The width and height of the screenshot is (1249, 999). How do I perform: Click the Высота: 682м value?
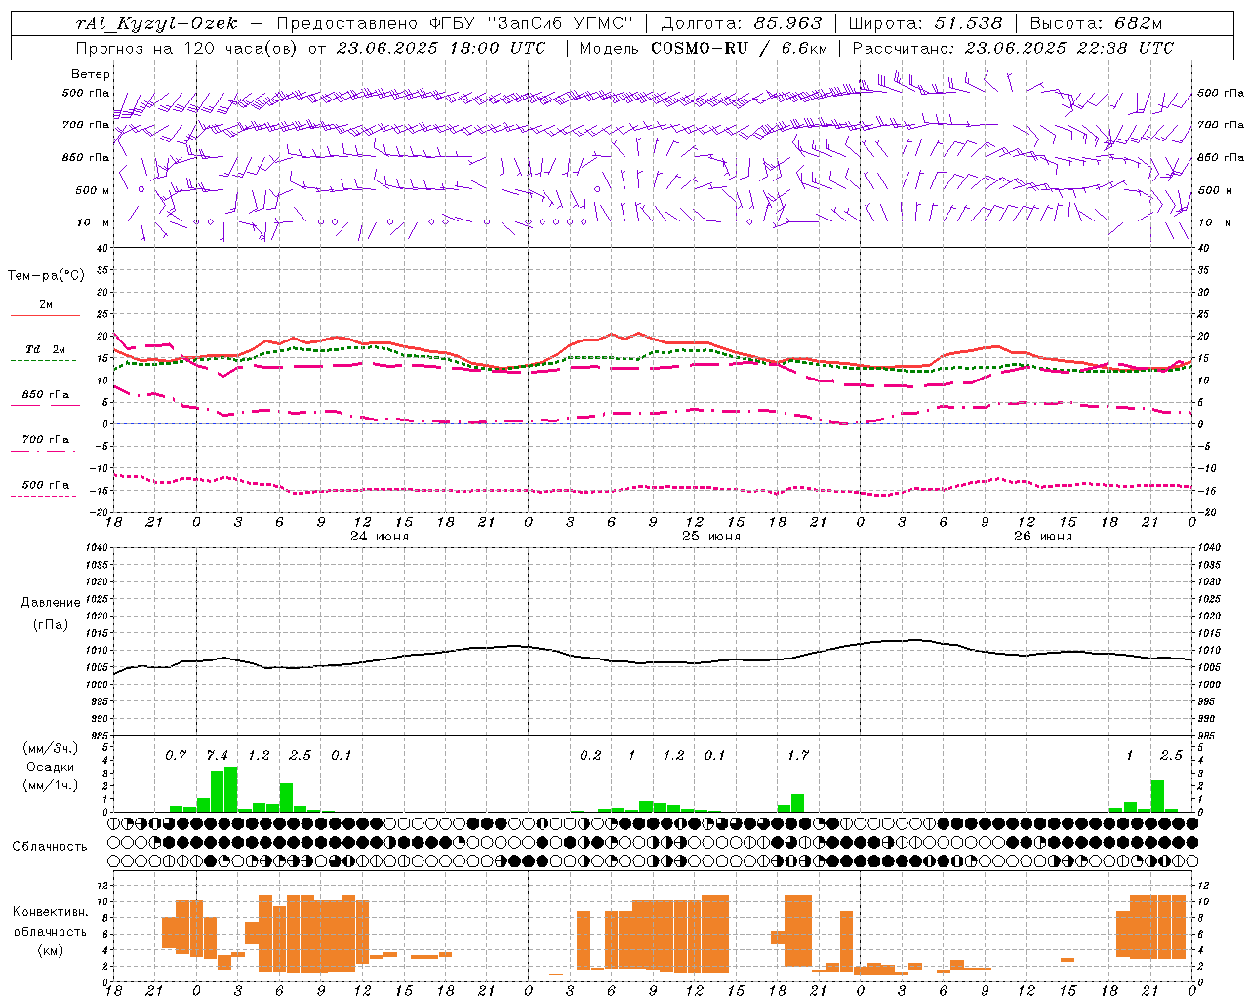[x=1096, y=23]
